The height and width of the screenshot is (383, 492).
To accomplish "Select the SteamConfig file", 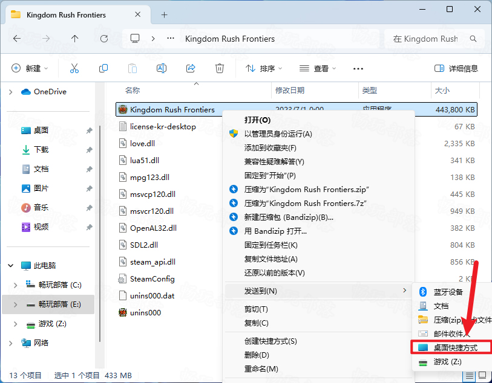I will point(152,278).
